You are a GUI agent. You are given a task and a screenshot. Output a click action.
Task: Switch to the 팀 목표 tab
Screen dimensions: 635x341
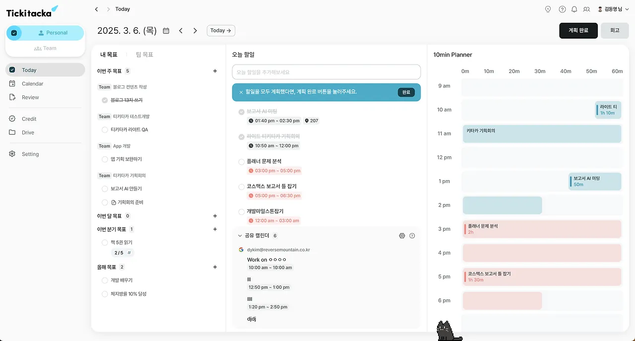click(144, 55)
